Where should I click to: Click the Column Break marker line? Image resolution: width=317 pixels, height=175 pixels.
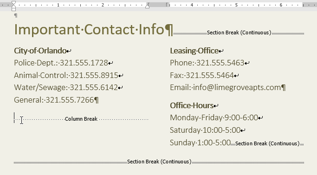81,119
